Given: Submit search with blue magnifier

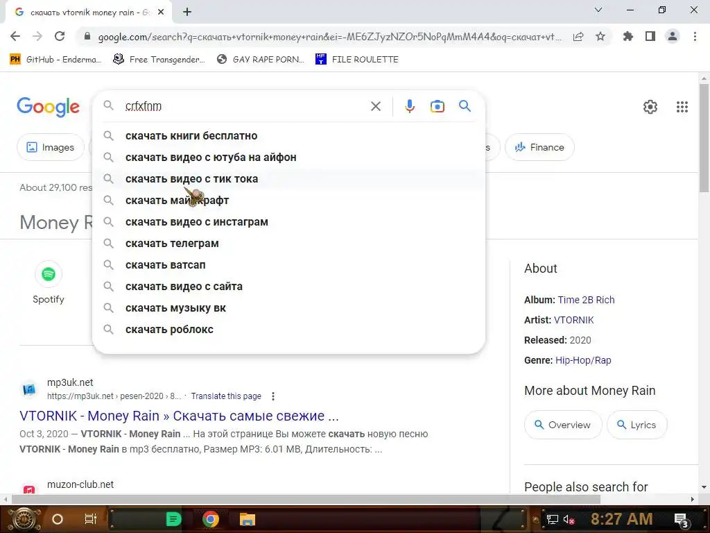Looking at the screenshot, I should [465, 106].
